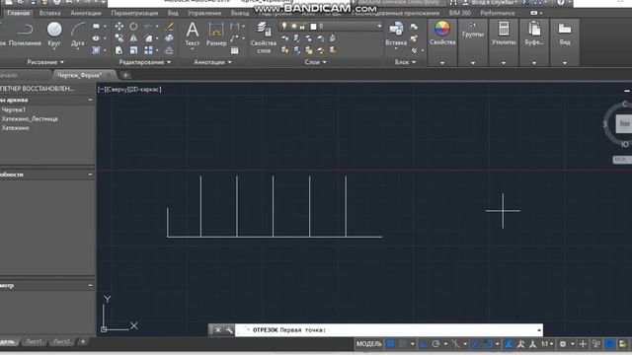Expand the Рисование panel
632x355 pixels.
[45, 62]
